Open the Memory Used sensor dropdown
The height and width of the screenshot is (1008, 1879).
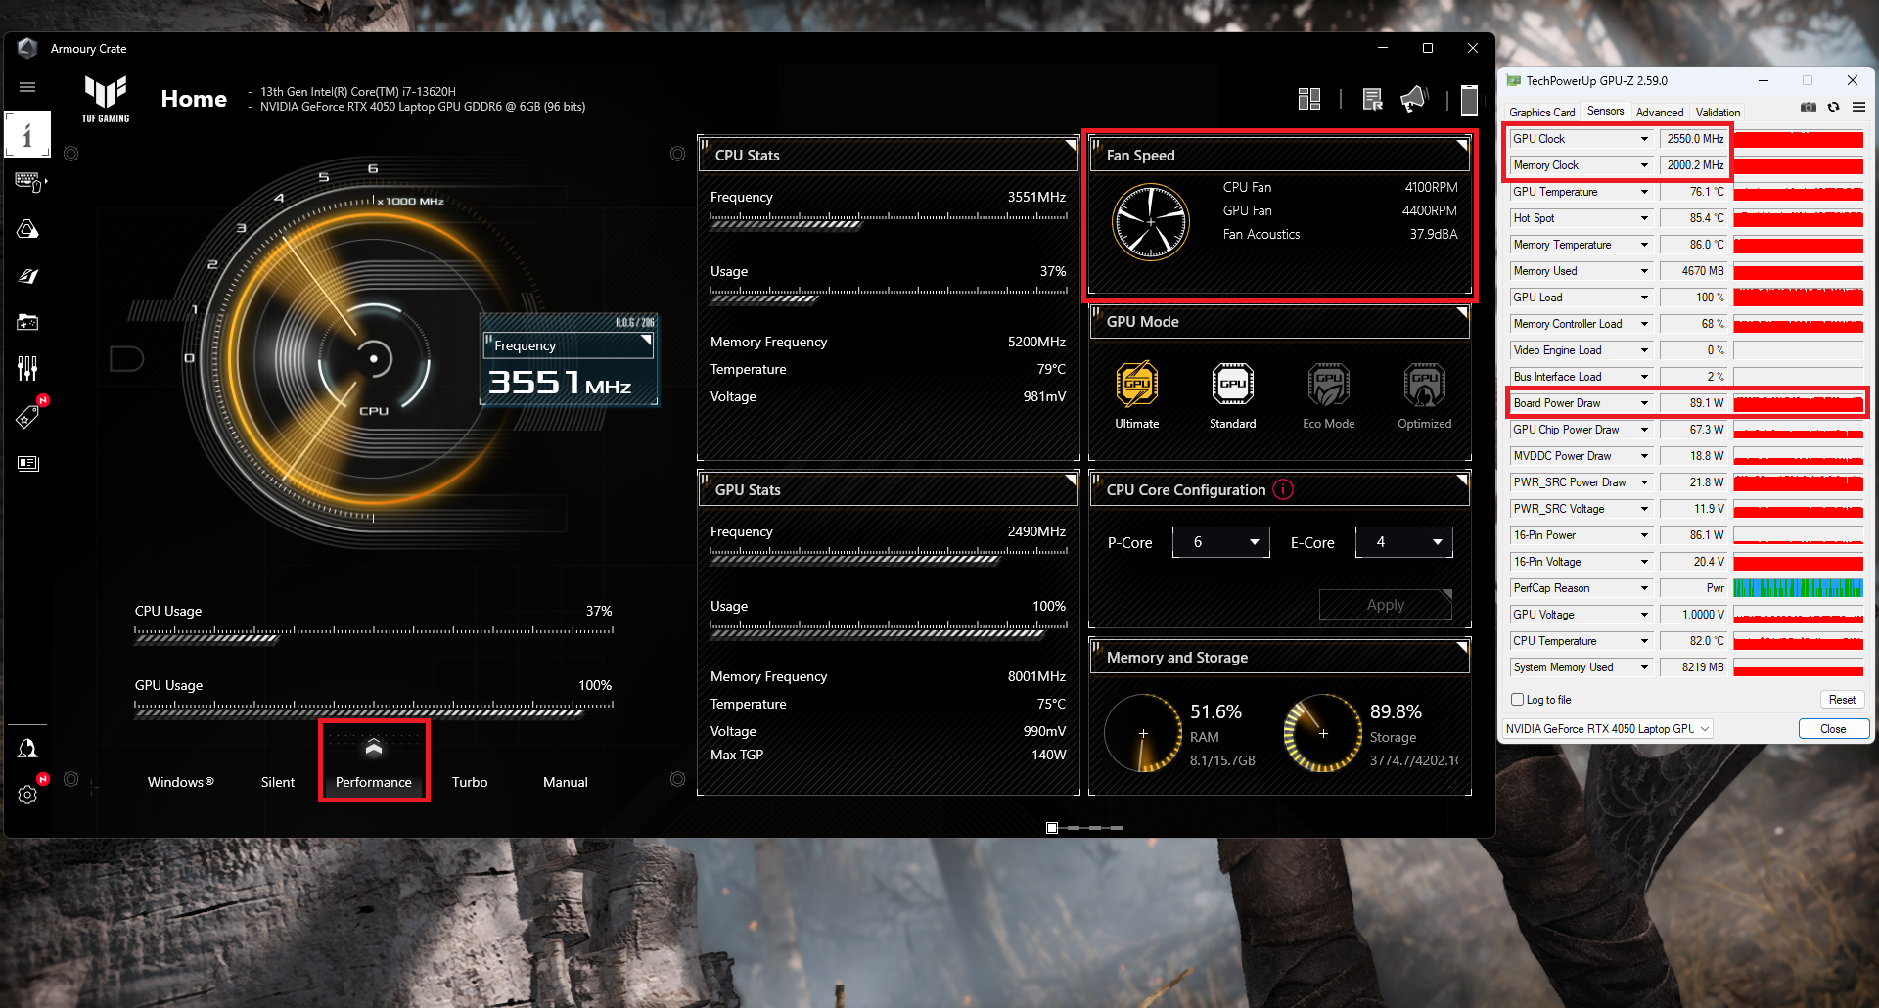click(1644, 271)
